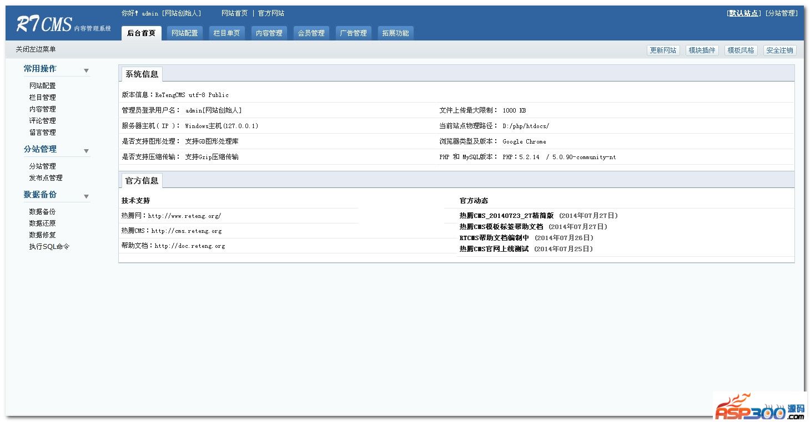Collapse the 常用操作 sidebar section arrow
The image size is (810, 422).
pyautogui.click(x=86, y=70)
